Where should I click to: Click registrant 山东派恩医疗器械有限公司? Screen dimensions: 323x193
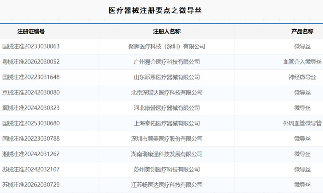[167, 77]
